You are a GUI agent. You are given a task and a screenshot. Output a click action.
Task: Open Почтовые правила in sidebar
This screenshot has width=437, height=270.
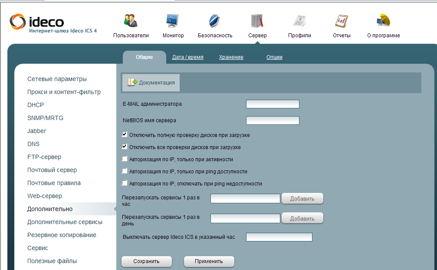pos(54,183)
